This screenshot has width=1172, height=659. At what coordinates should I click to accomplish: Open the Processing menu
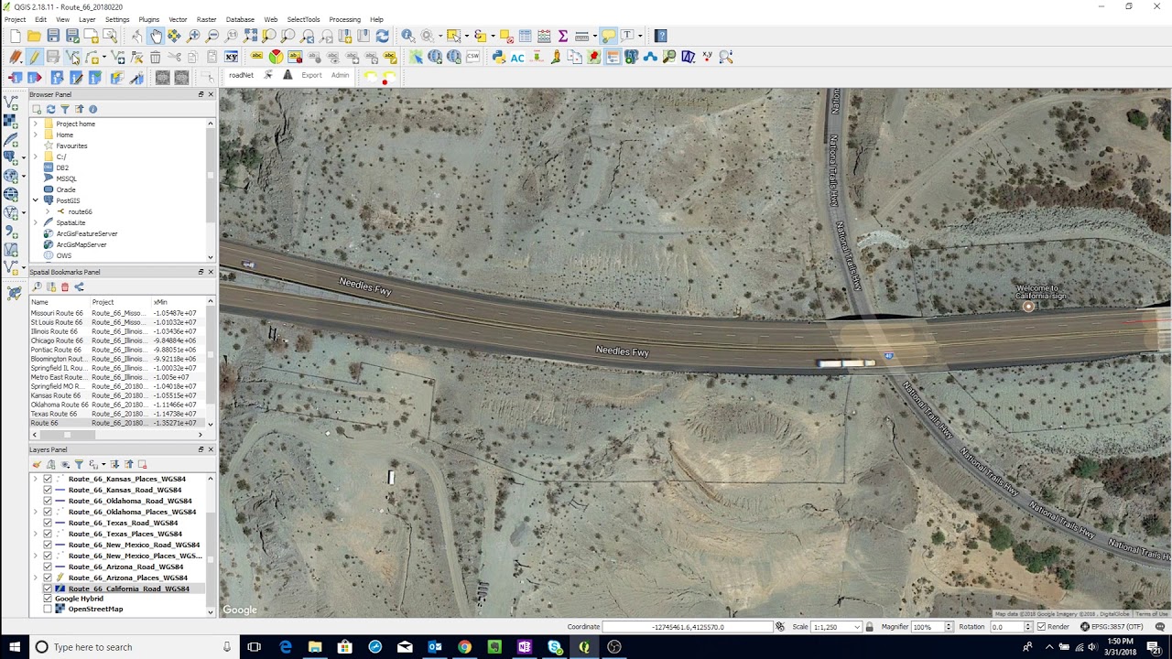click(x=344, y=19)
